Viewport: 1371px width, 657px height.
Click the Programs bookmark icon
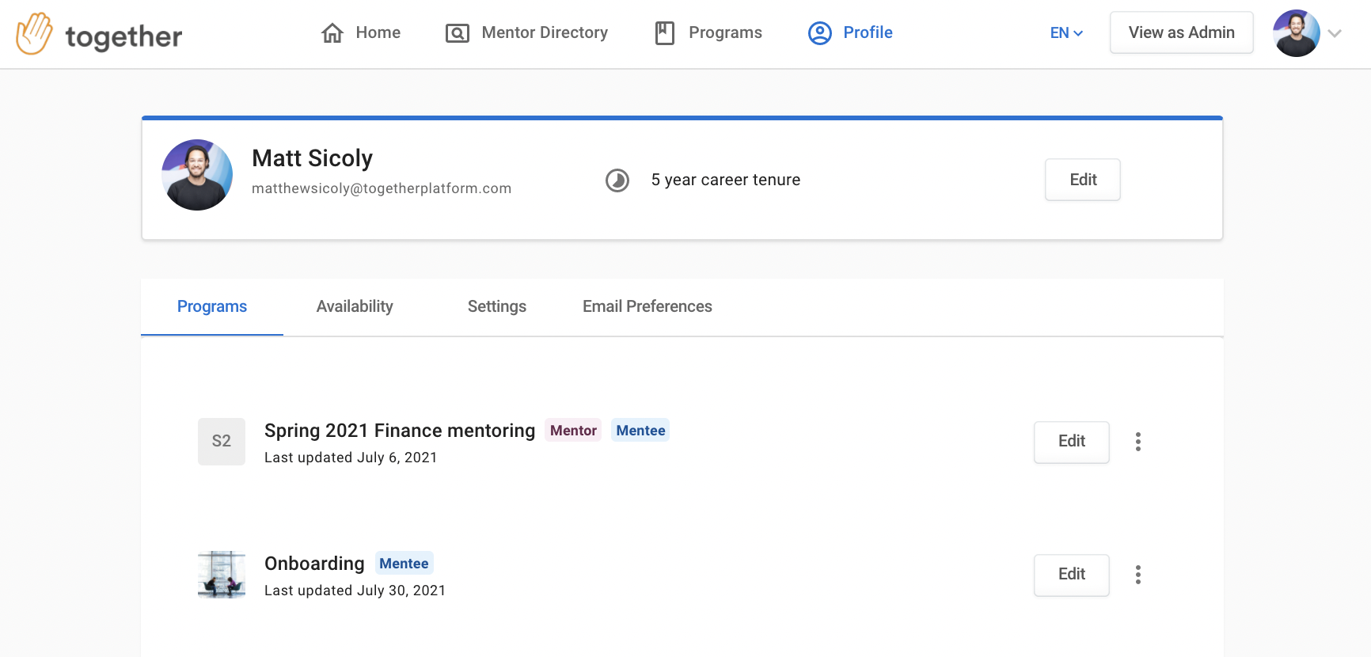pos(665,32)
